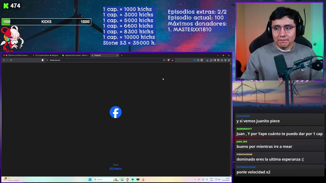Open the Extensions puzzle icon

(x=198, y=60)
